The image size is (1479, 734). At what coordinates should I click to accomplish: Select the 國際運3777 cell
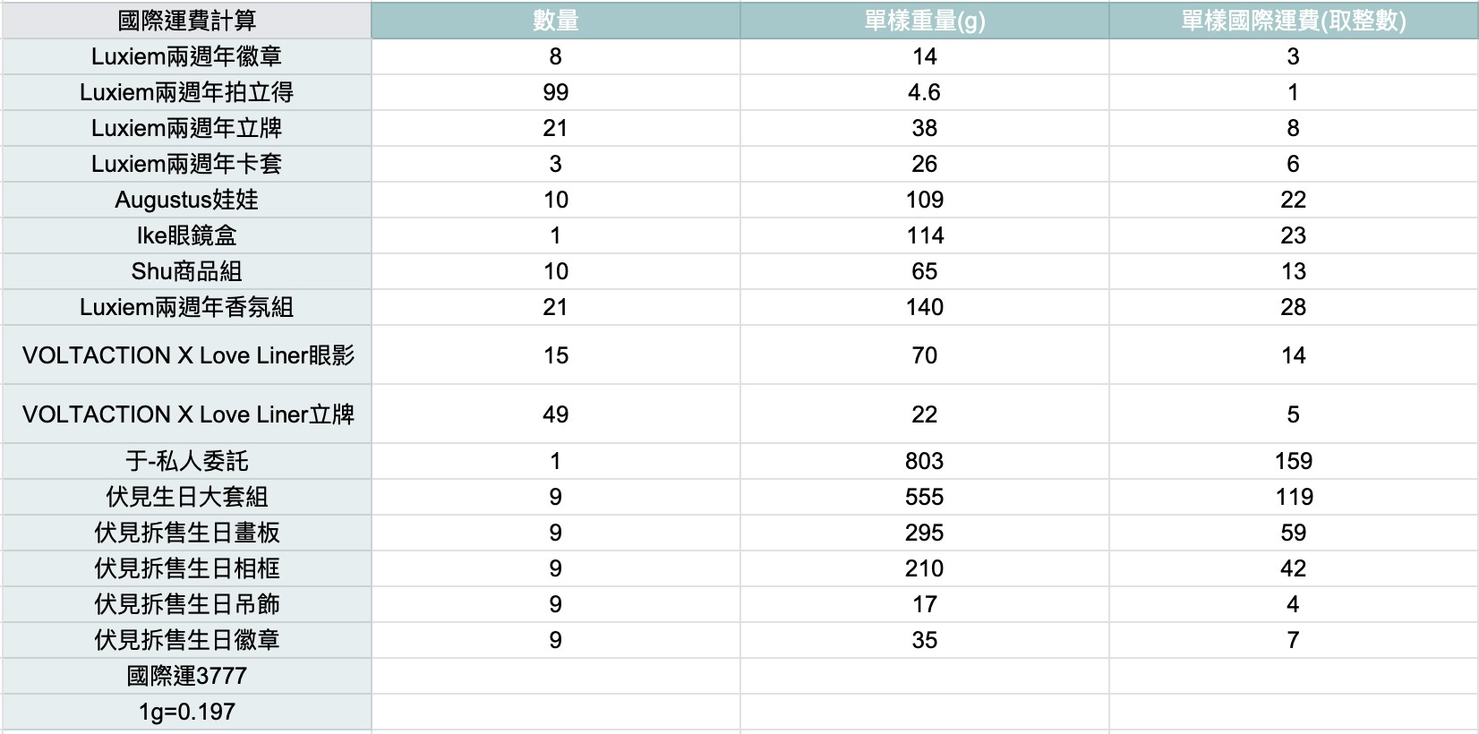click(x=186, y=676)
